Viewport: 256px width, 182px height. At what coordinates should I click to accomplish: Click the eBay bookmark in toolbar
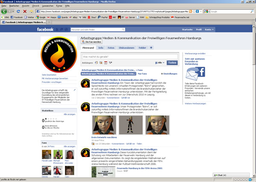click(75, 17)
